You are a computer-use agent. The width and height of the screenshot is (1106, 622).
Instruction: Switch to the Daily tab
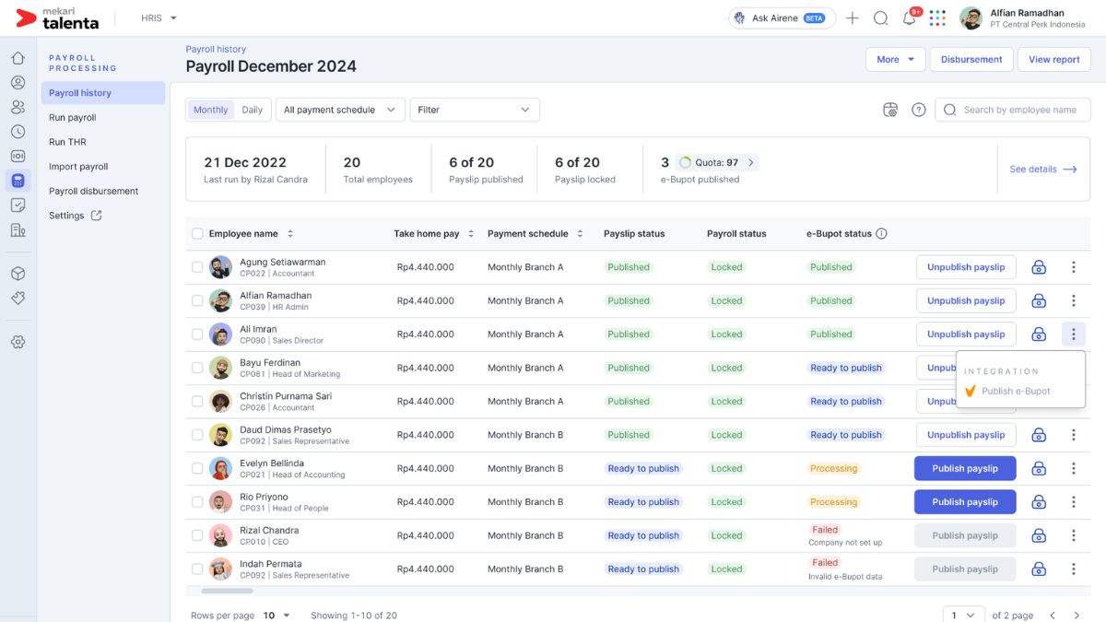pyautogui.click(x=252, y=110)
